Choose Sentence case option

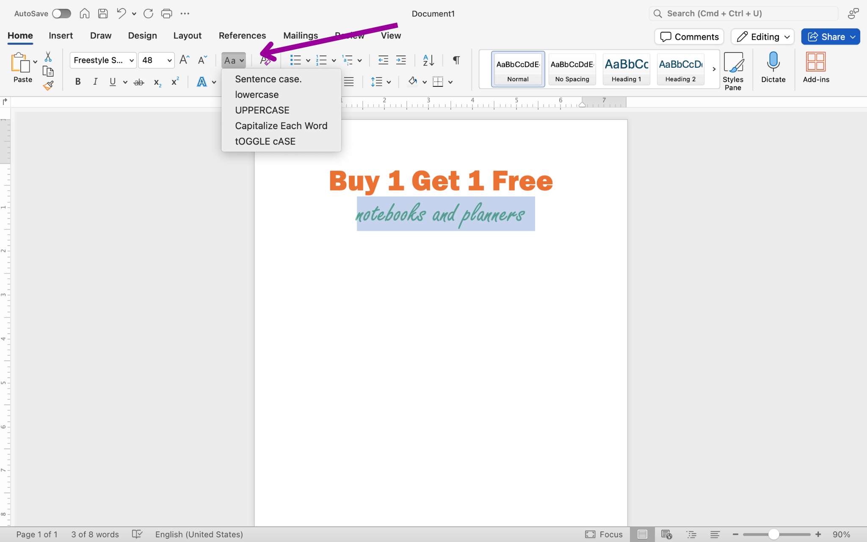[268, 79]
